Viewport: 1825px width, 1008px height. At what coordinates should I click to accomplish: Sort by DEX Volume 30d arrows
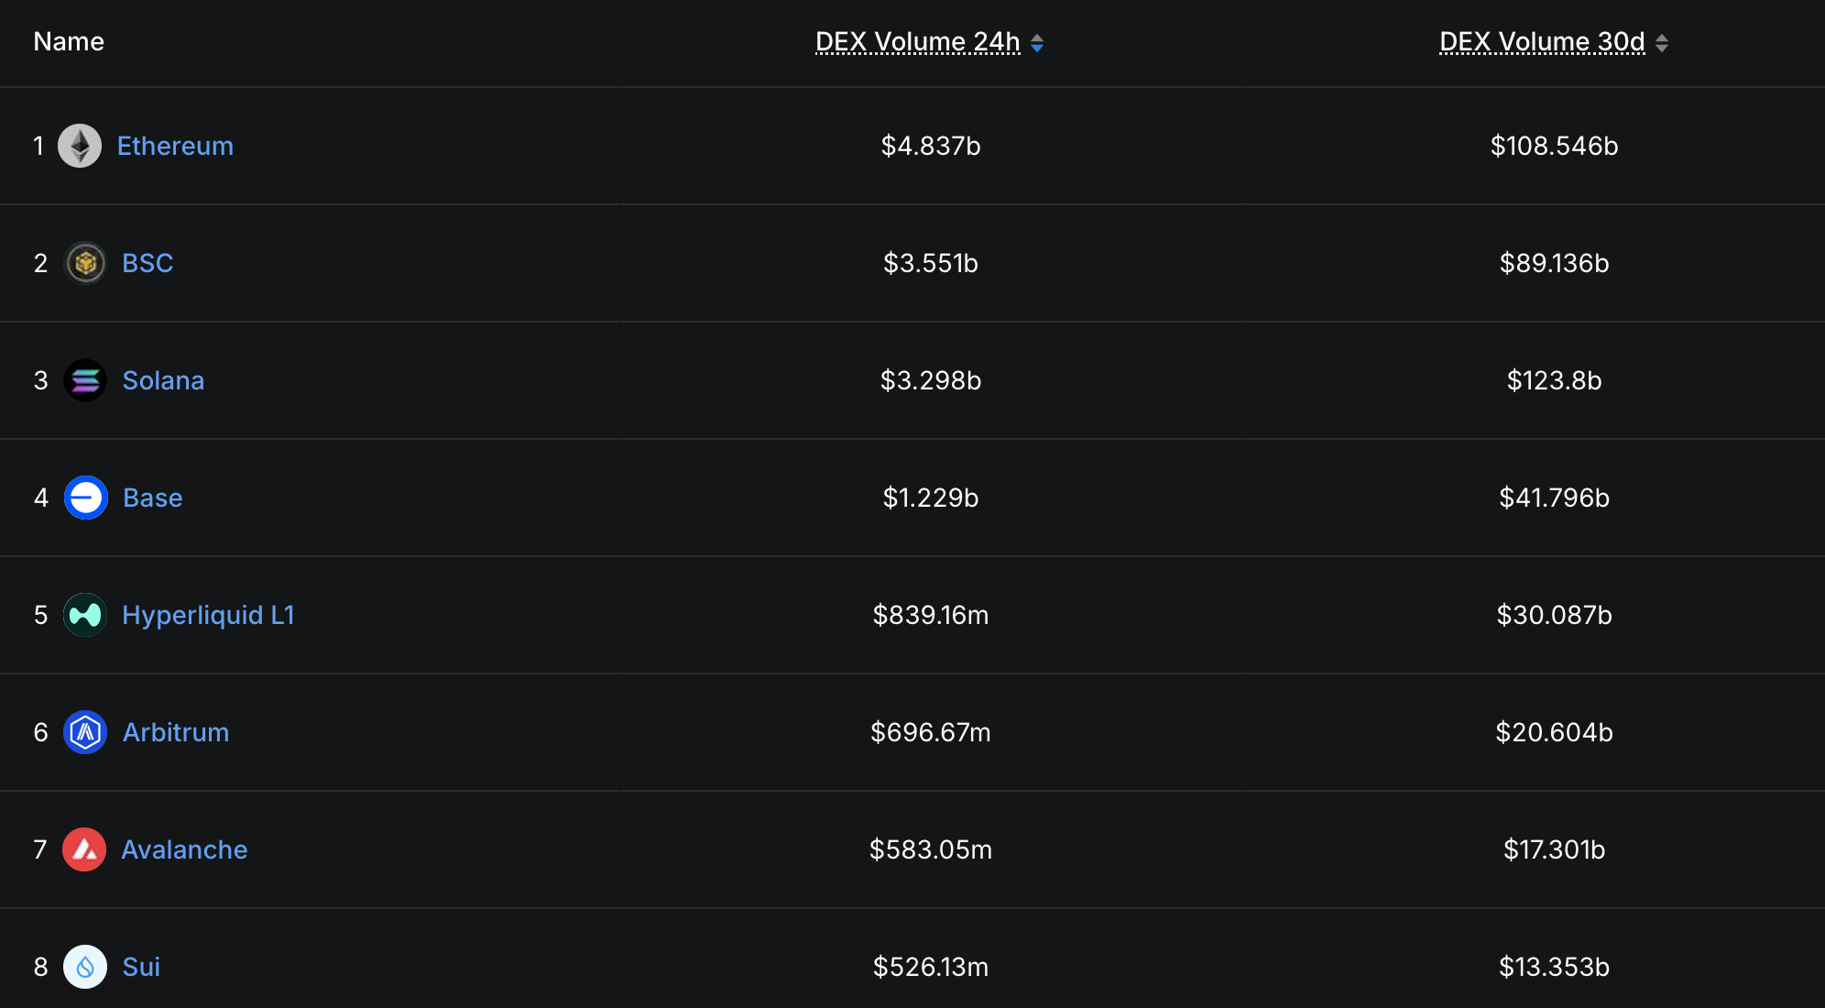tap(1662, 43)
